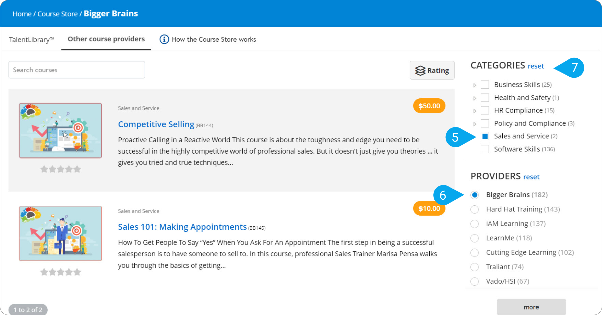
Task: Open the Competitive Selling course thumbnail
Action: click(x=60, y=130)
